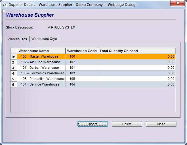Click Total Quantity On Hand header
This screenshot has width=187, height=145.
tap(136, 51)
